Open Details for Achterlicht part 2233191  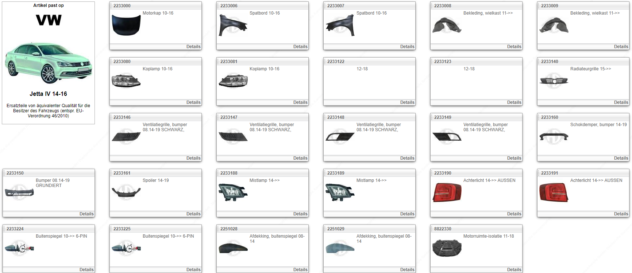621,214
